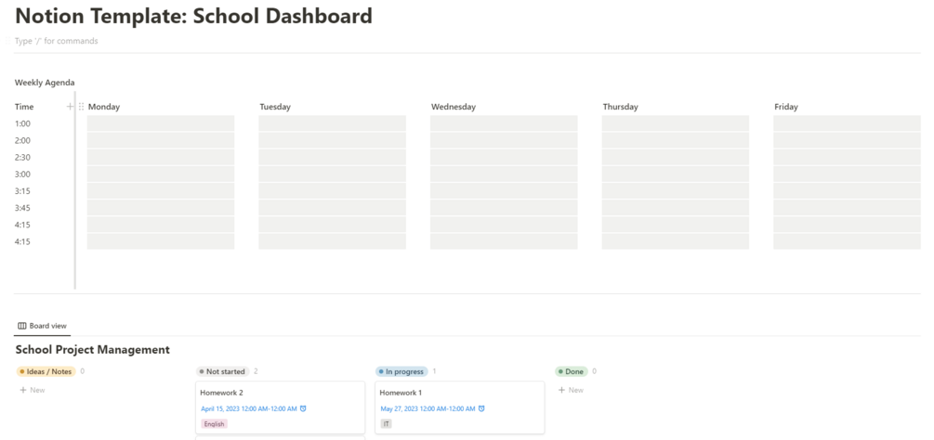The height and width of the screenshot is (440, 934).
Task: Open the Done group header
Action: pyautogui.click(x=572, y=371)
